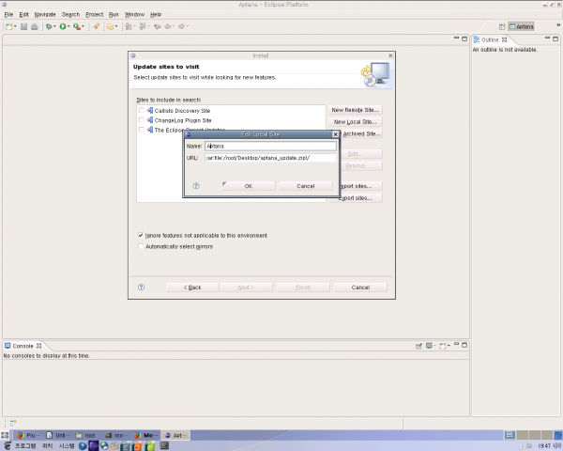Click the Next Annotation toolbar icon
The width and height of the screenshot is (563, 451).
point(129,26)
